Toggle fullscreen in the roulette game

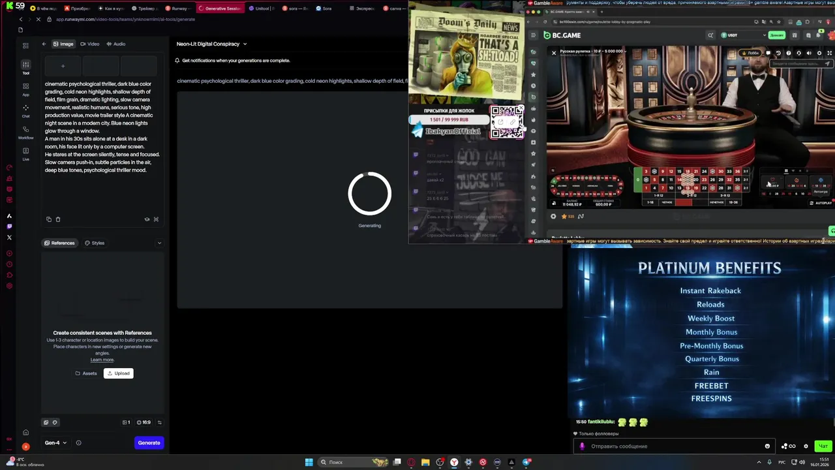coord(830,53)
